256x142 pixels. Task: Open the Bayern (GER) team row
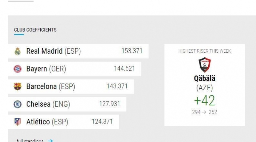click(75, 69)
